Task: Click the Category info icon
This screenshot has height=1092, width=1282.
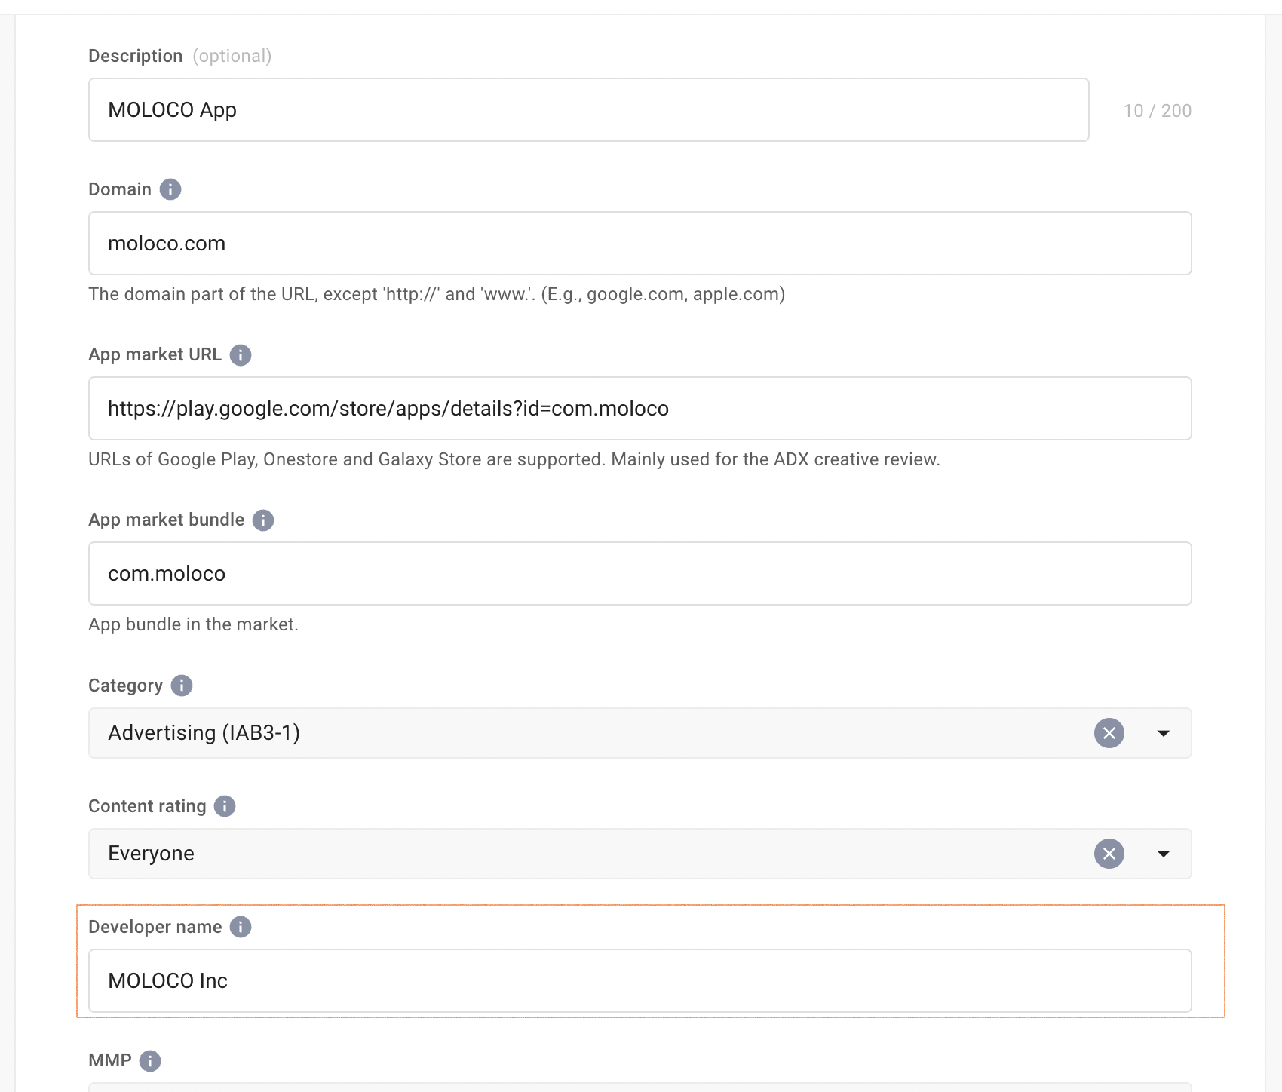Action: click(182, 686)
